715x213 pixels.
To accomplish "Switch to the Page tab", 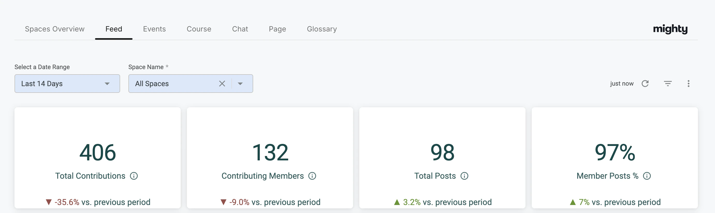I will 277,29.
